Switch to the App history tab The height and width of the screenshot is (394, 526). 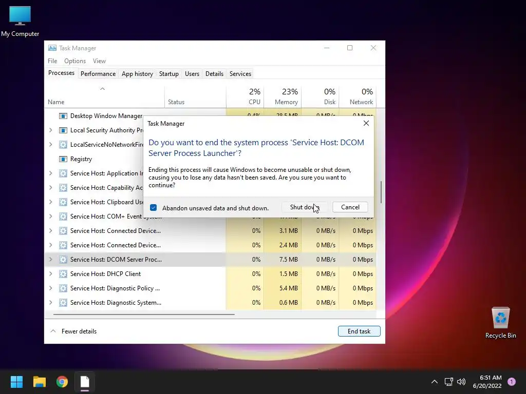pyautogui.click(x=137, y=74)
